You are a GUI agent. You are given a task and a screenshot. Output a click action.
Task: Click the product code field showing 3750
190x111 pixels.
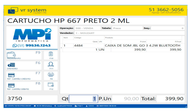point(31,99)
